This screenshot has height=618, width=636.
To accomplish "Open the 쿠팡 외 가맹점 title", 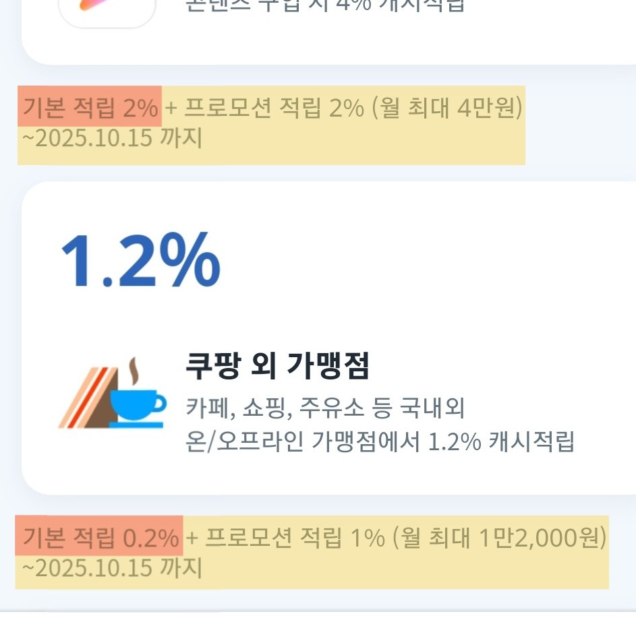I will click(277, 365).
